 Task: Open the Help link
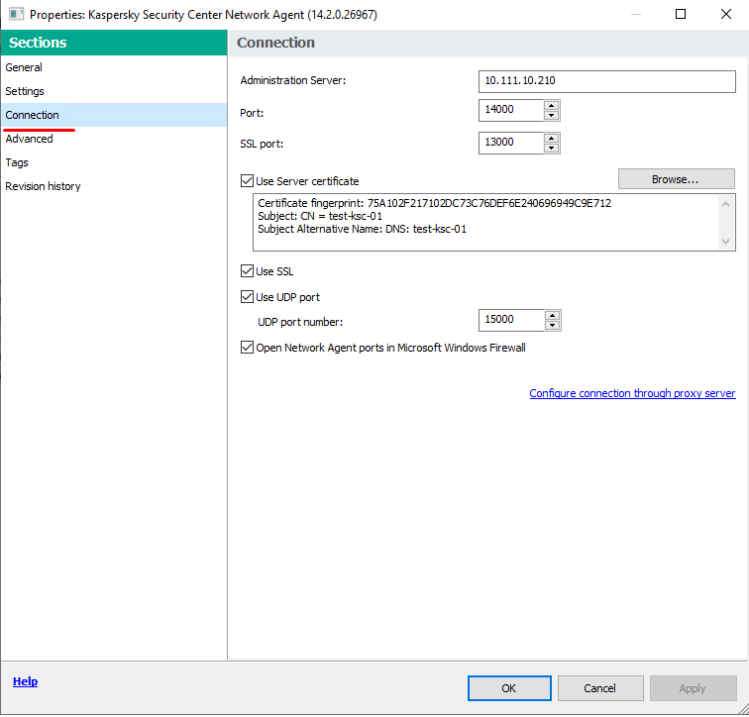click(25, 681)
